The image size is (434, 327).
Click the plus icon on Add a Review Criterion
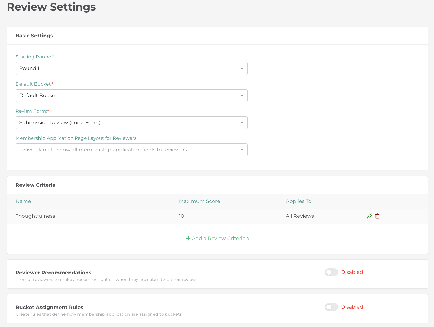[x=188, y=238]
